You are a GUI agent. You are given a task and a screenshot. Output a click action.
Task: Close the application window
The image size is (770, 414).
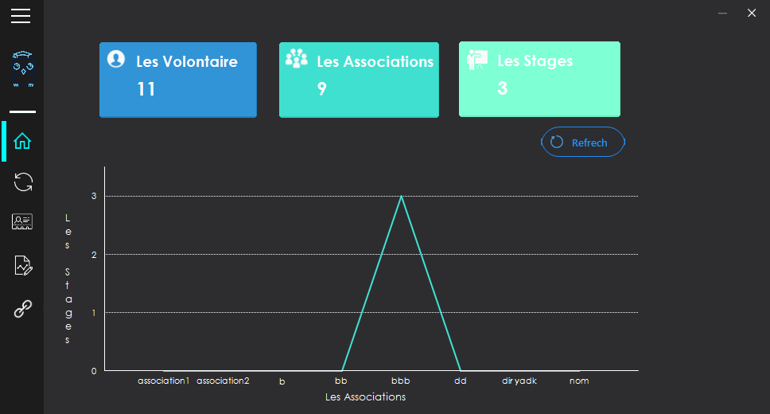coord(751,13)
